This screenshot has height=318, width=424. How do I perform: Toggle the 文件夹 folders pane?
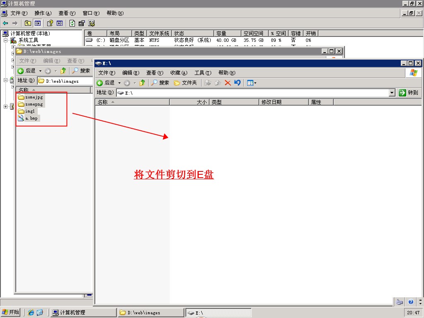click(x=185, y=83)
